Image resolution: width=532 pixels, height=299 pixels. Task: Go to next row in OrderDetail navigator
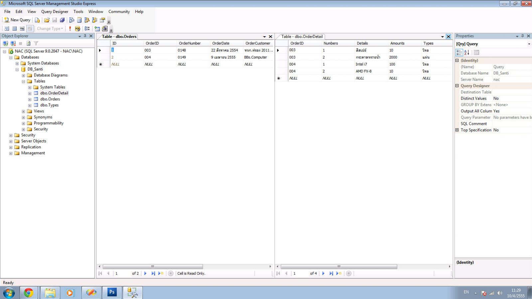click(x=323, y=273)
